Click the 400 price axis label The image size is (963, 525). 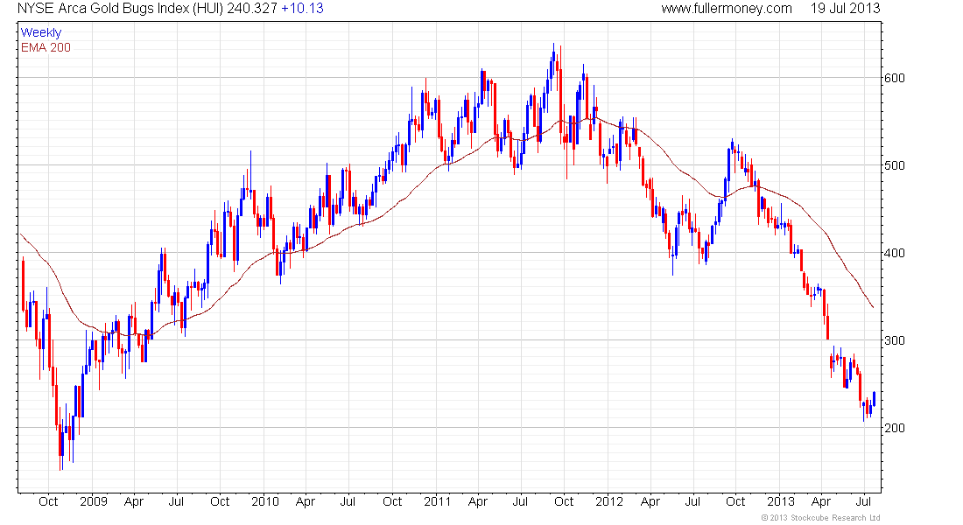coord(895,253)
